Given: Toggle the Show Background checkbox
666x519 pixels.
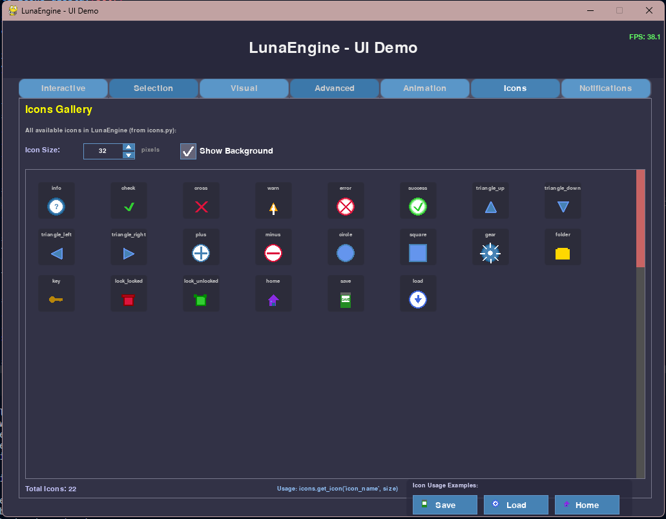Looking at the screenshot, I should 187,151.
